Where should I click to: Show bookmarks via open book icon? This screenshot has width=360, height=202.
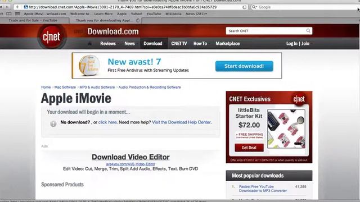(9, 13)
